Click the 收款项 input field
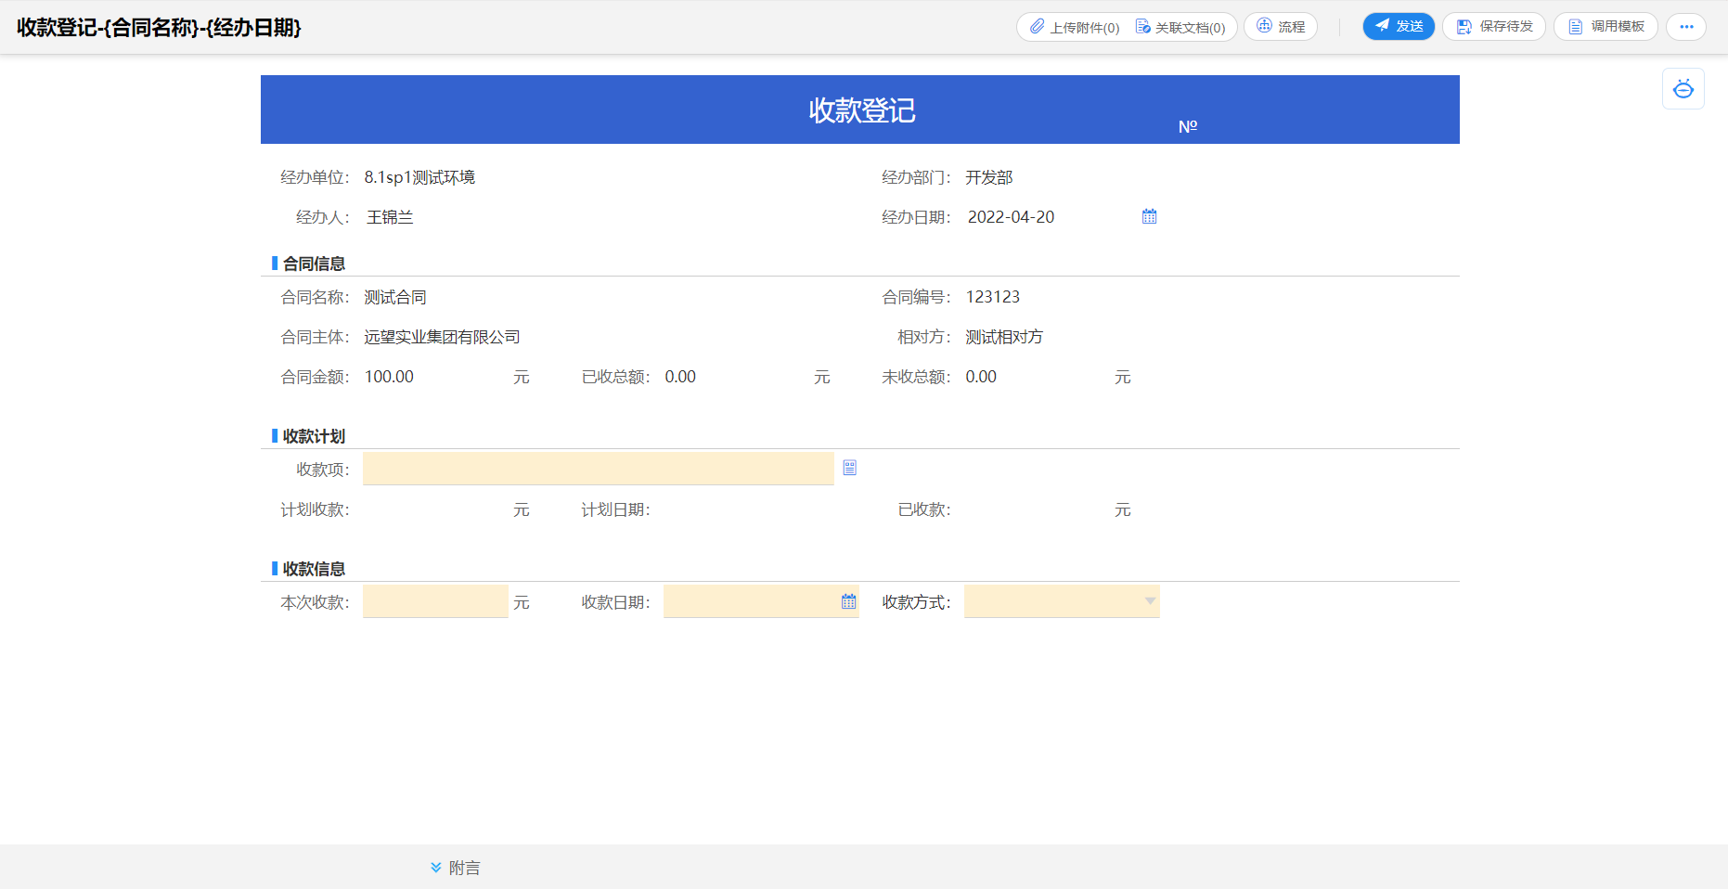 (599, 469)
